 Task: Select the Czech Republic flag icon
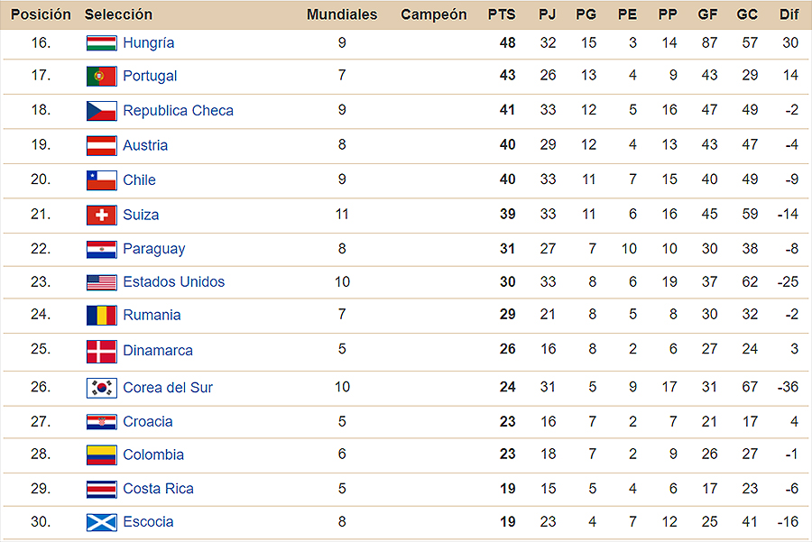101,111
